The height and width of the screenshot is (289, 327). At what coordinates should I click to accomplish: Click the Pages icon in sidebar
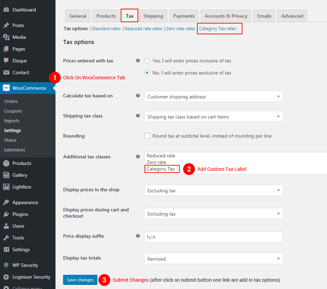point(6,49)
